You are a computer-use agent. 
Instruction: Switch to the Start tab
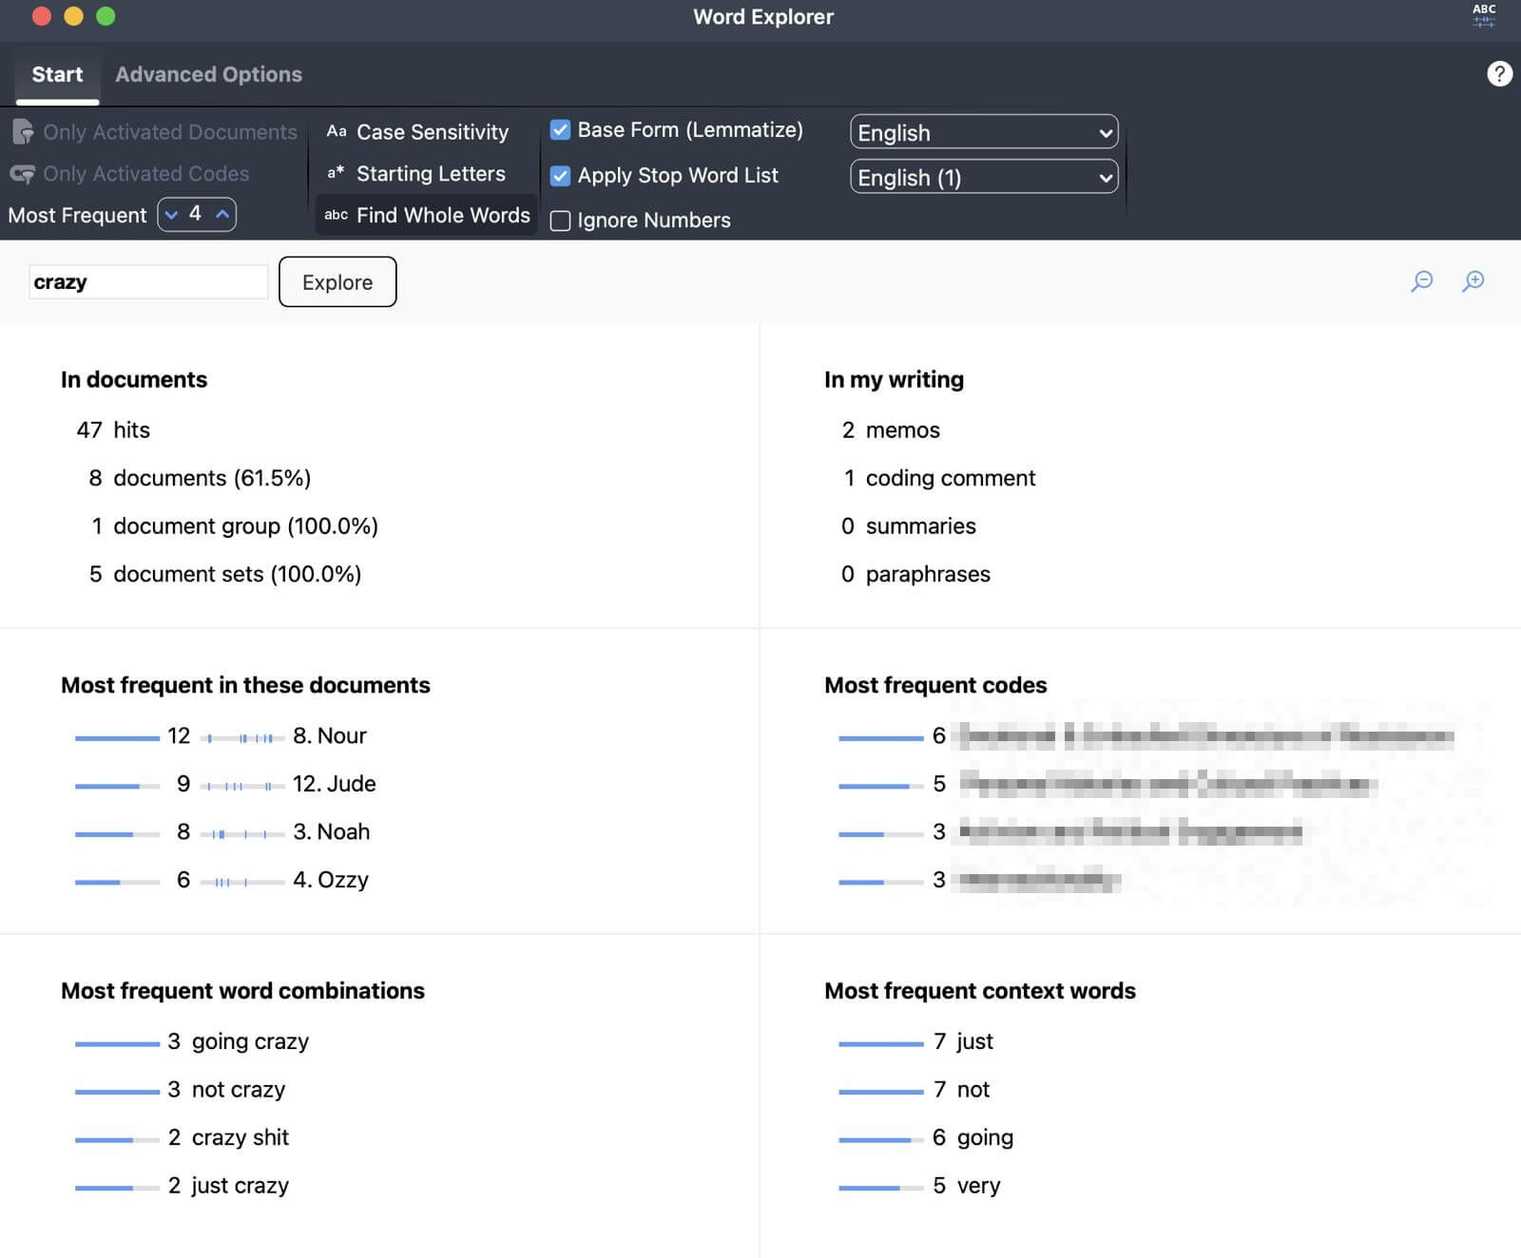pos(57,74)
